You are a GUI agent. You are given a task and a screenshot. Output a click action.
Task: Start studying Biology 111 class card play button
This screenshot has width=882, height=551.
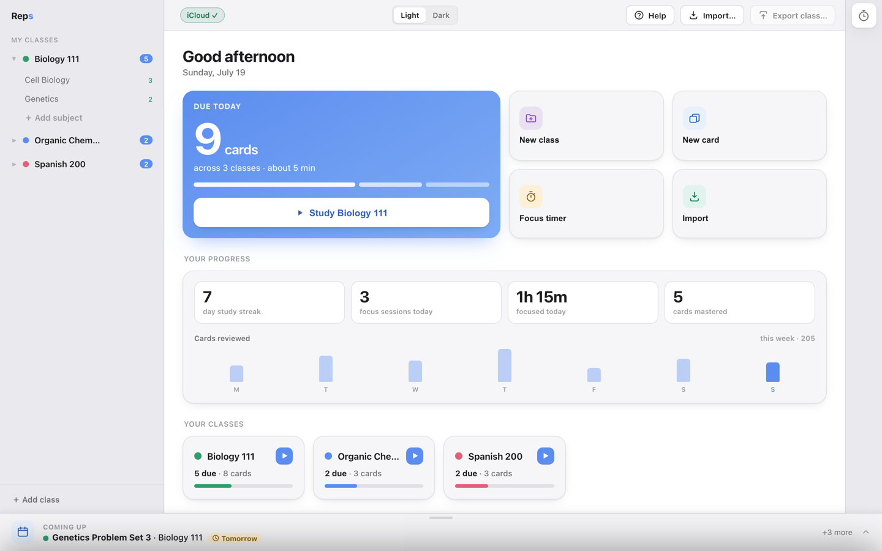tap(284, 456)
